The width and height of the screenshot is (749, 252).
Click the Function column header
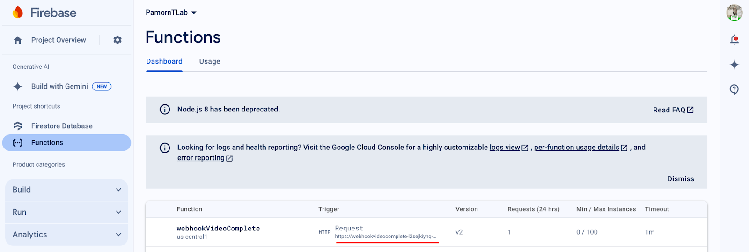190,209
